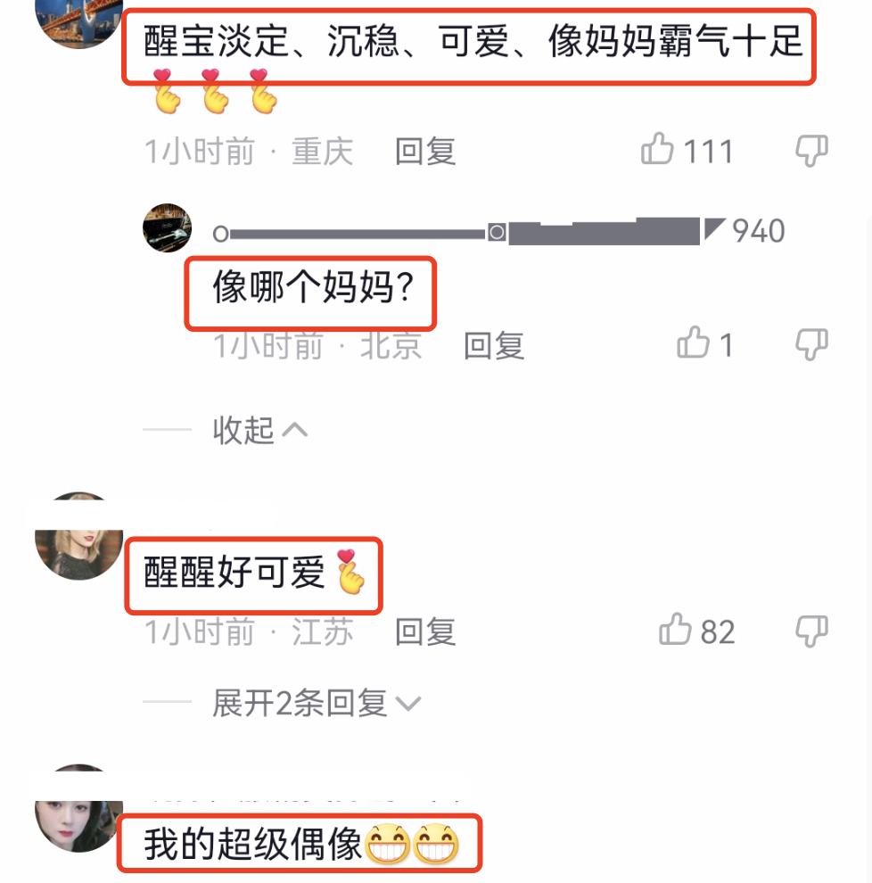872x883 pixels.
Task: Tap the upward chevron next to 收起
Action: click(295, 431)
